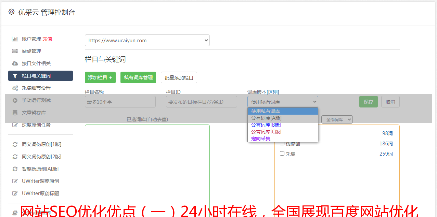Click the green 保存 button

point(369,102)
